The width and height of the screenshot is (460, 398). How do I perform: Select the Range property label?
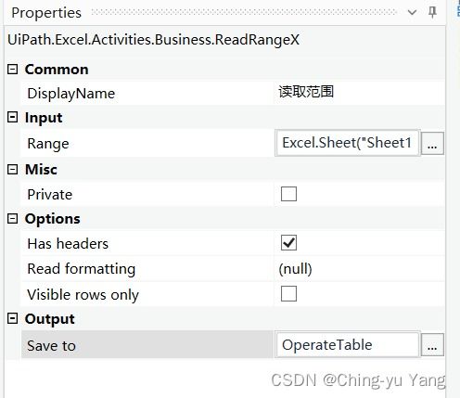tap(48, 144)
